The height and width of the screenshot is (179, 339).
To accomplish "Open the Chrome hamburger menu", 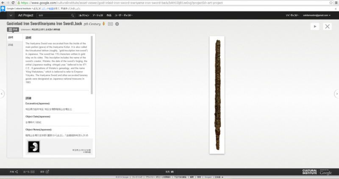I will tap(336, 3).
